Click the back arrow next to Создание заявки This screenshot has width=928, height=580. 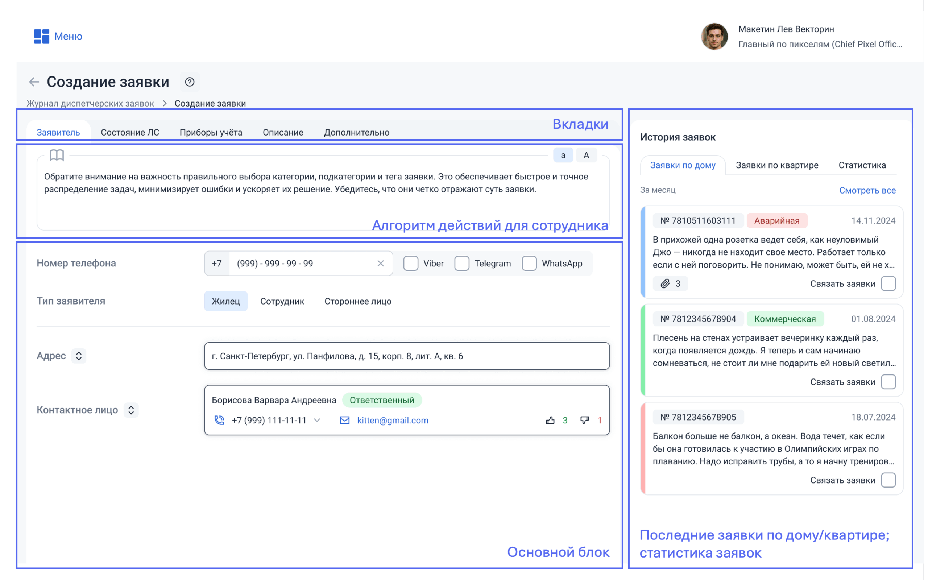click(34, 82)
